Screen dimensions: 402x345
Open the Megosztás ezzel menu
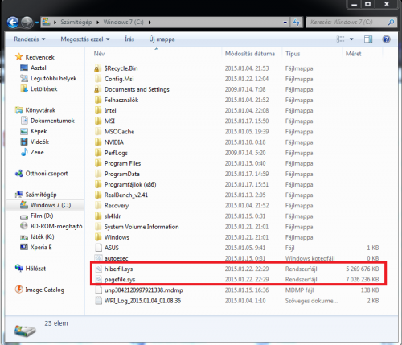[85, 39]
